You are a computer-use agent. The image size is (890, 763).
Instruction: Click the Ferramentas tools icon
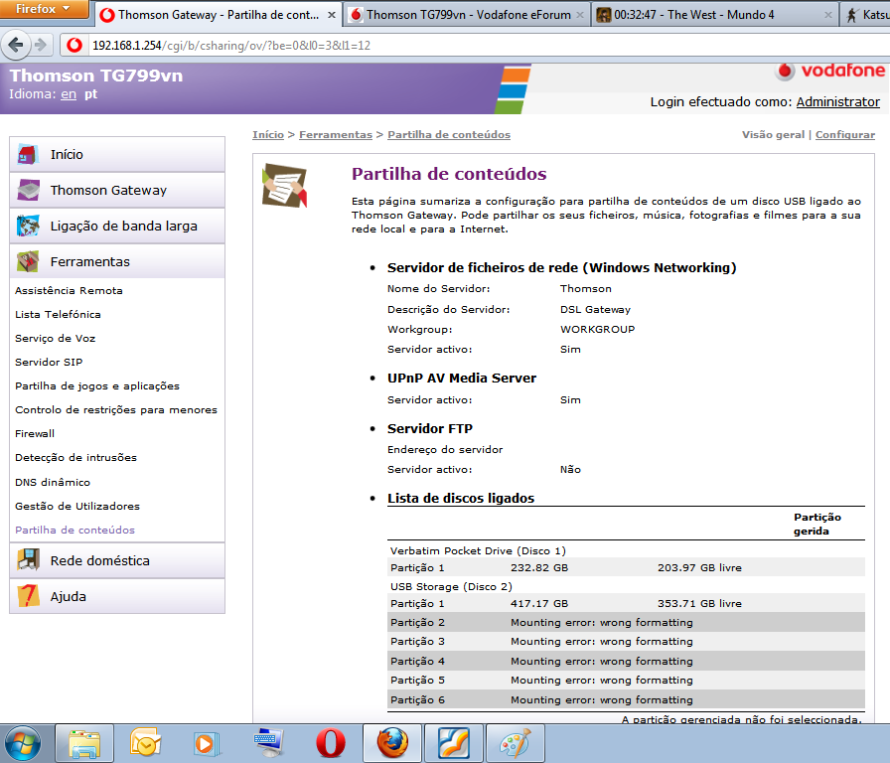[x=28, y=261]
